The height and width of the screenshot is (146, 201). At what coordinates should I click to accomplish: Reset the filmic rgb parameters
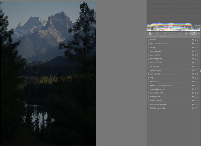[x=195, y=40]
